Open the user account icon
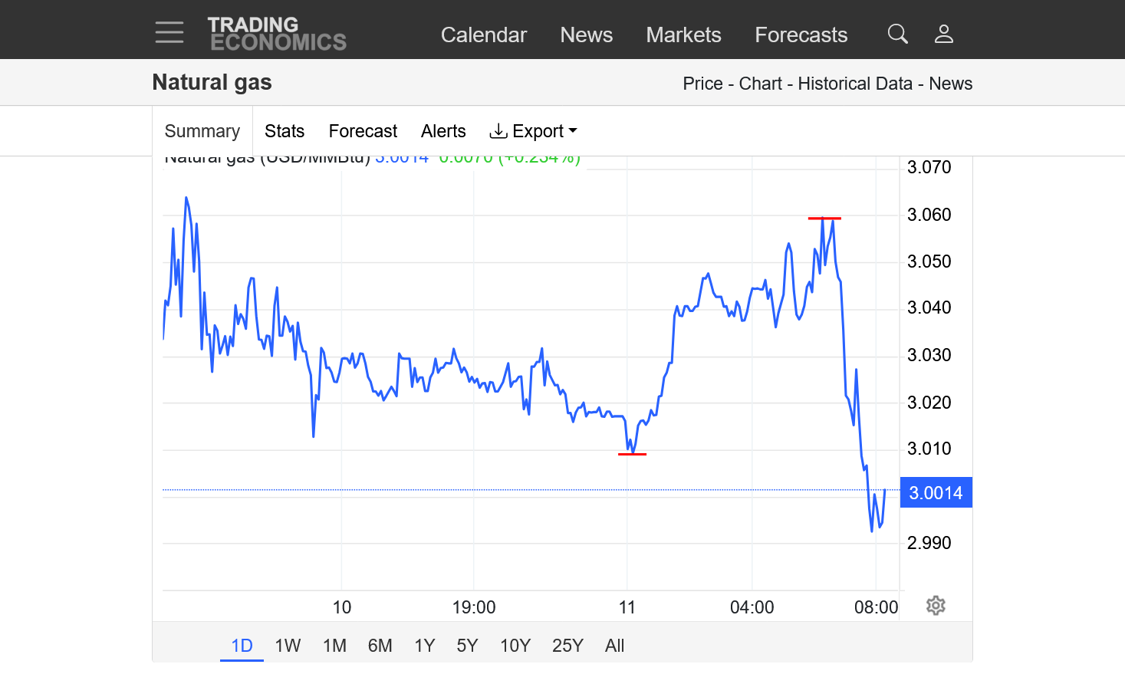Image resolution: width=1125 pixels, height=684 pixels. coord(943,34)
